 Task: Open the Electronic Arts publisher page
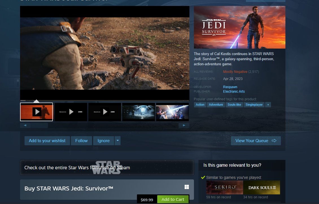234,92
